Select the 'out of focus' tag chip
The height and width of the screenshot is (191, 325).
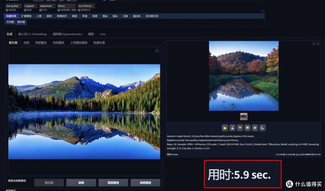coord(86,6)
